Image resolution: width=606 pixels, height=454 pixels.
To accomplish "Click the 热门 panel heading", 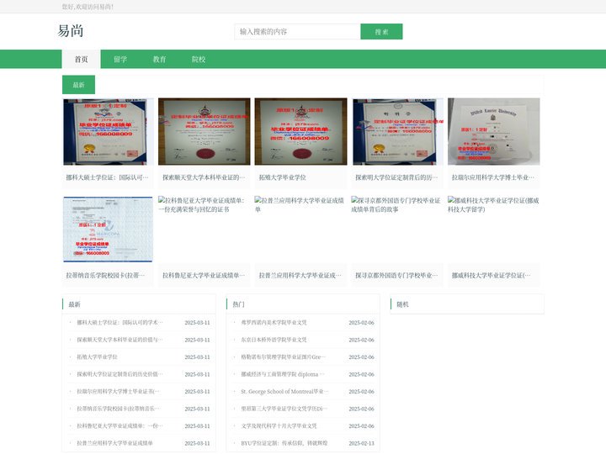I will pyautogui.click(x=238, y=304).
